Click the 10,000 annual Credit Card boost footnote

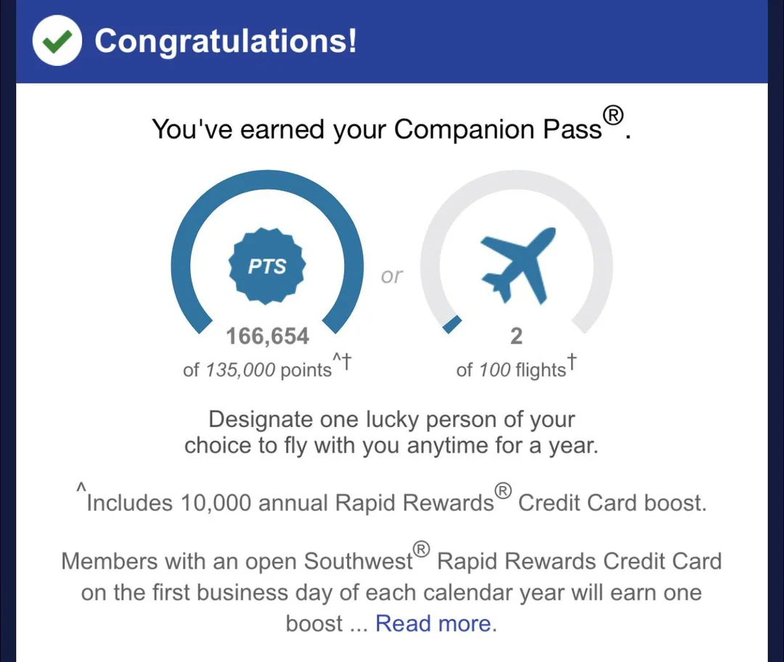[396, 503]
